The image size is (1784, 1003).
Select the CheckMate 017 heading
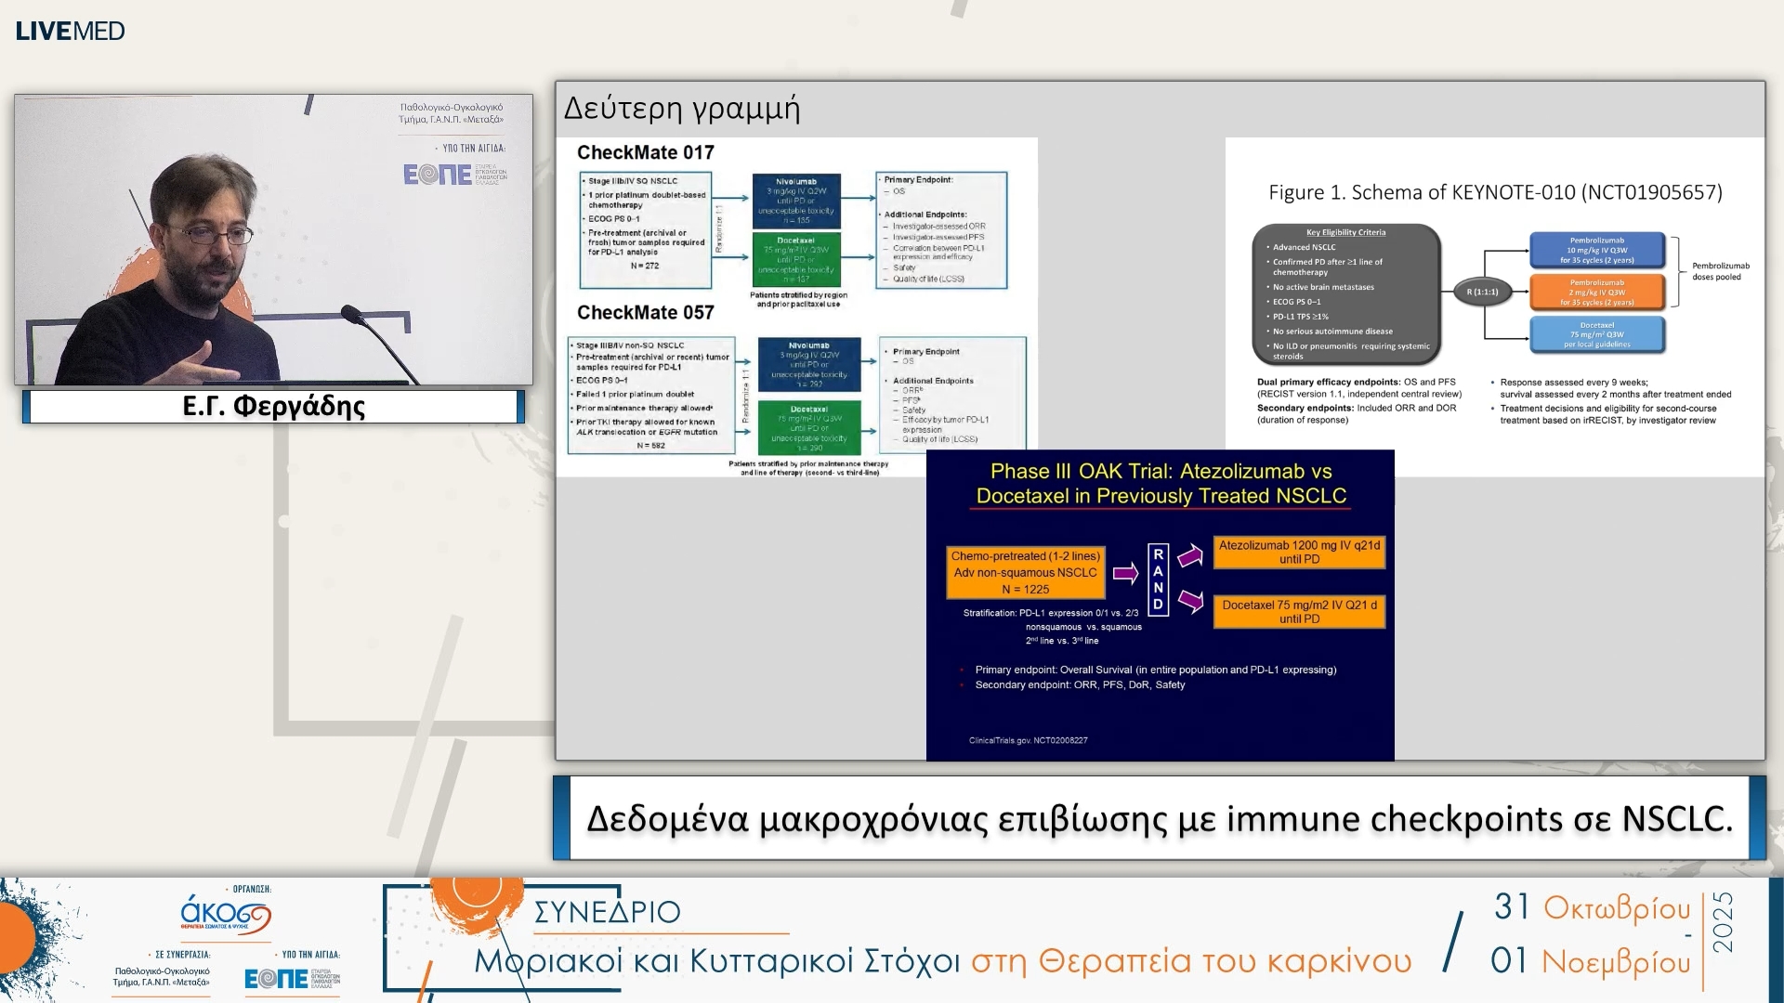(x=645, y=152)
